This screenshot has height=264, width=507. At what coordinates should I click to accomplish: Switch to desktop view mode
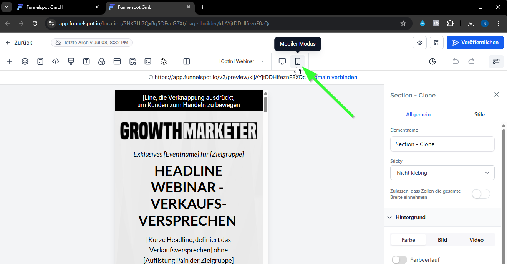tap(282, 61)
